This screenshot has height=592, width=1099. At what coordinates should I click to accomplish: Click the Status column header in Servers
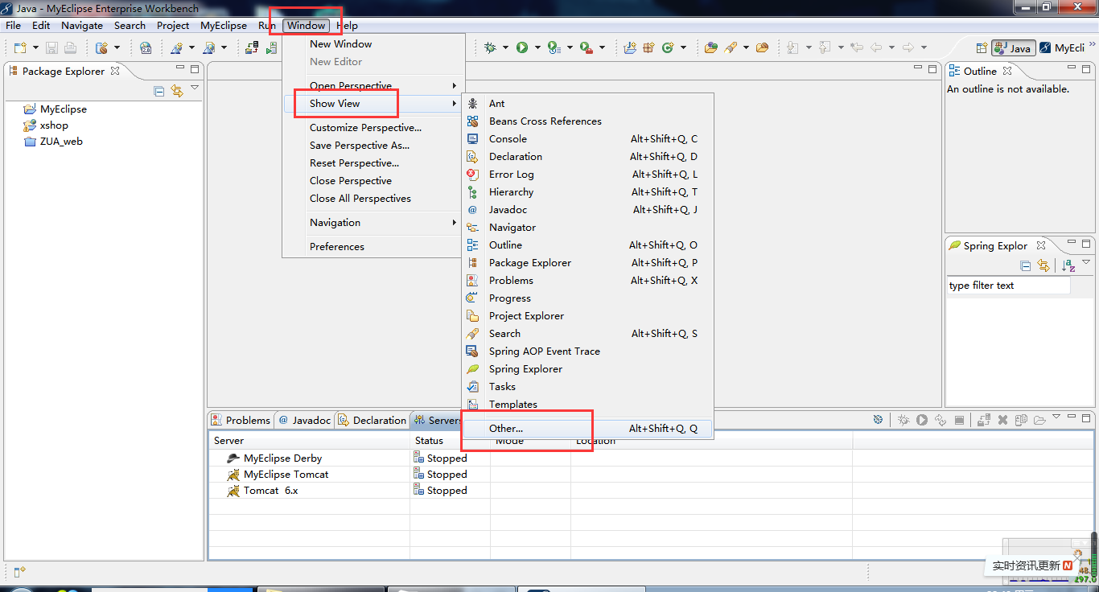450,441
